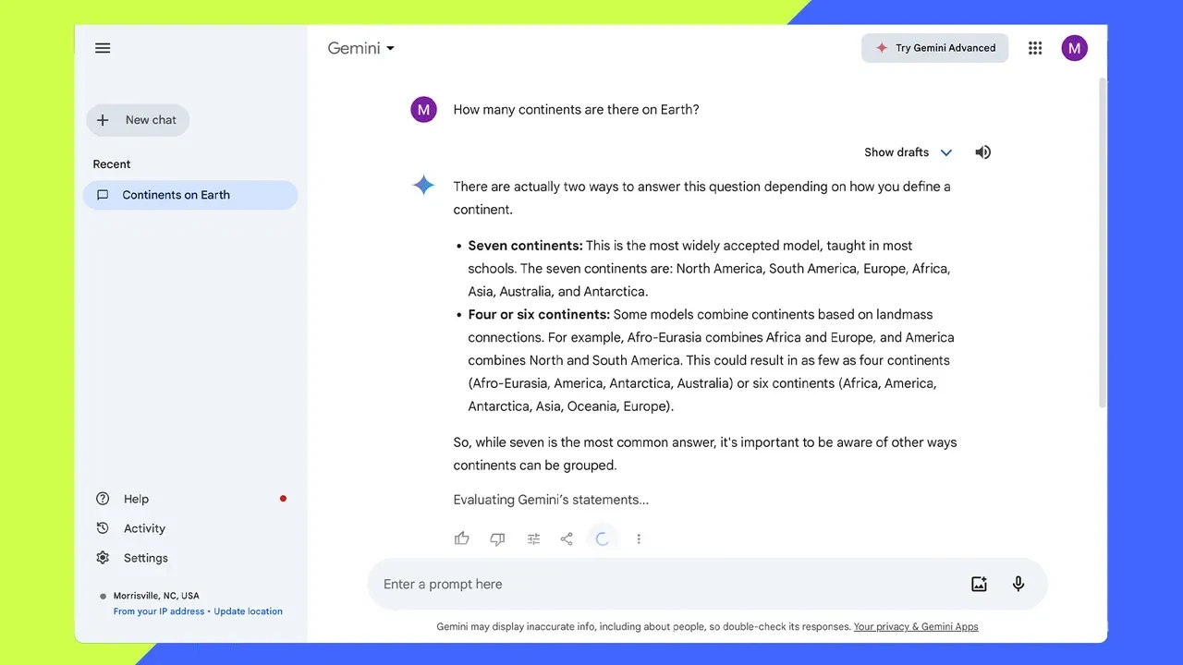Click the share response icon
This screenshot has height=665, width=1183.
(x=567, y=538)
